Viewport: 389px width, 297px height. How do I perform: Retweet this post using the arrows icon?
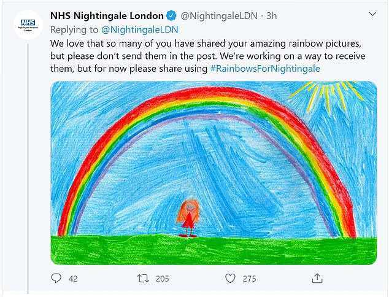pyautogui.click(x=143, y=279)
